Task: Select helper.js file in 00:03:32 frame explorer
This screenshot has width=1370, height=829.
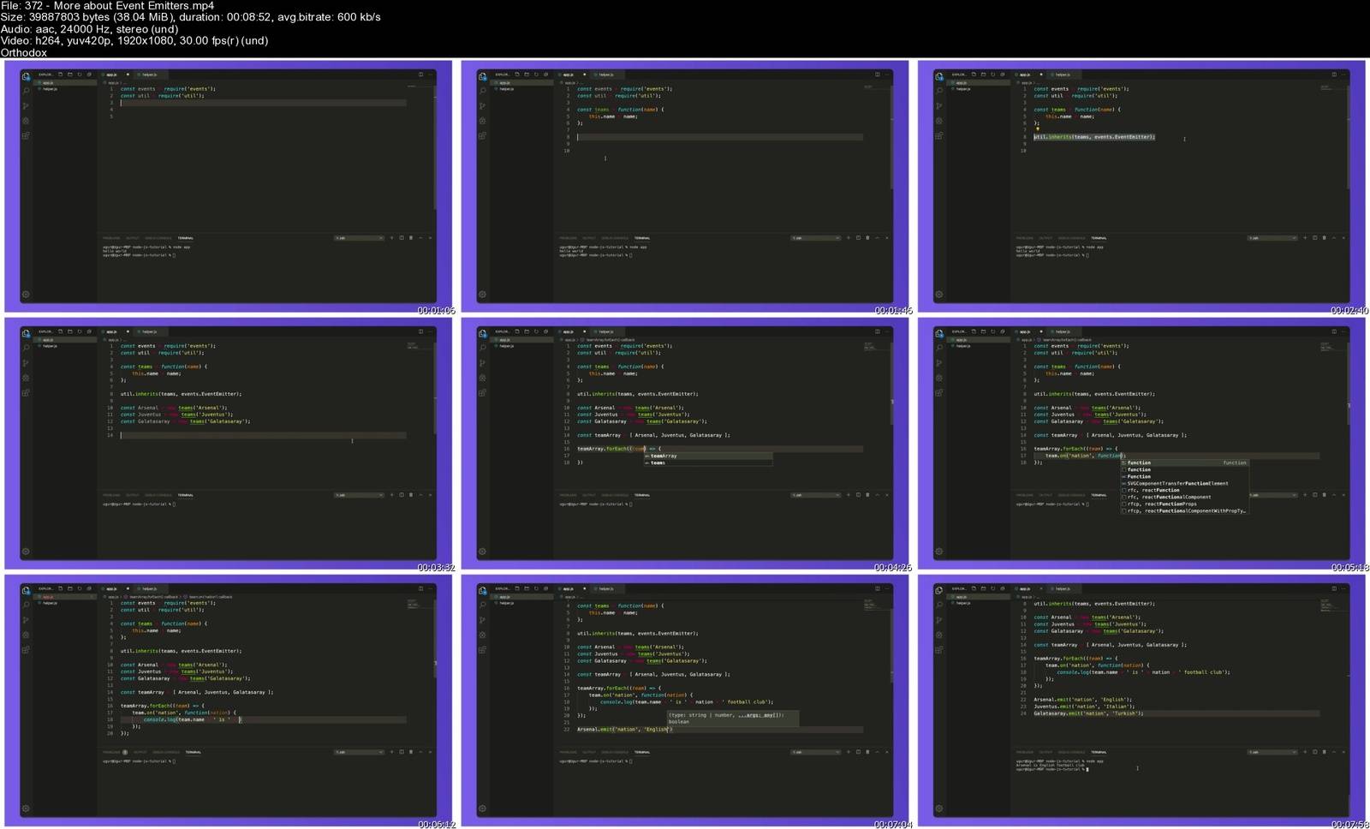Action: coord(67,346)
